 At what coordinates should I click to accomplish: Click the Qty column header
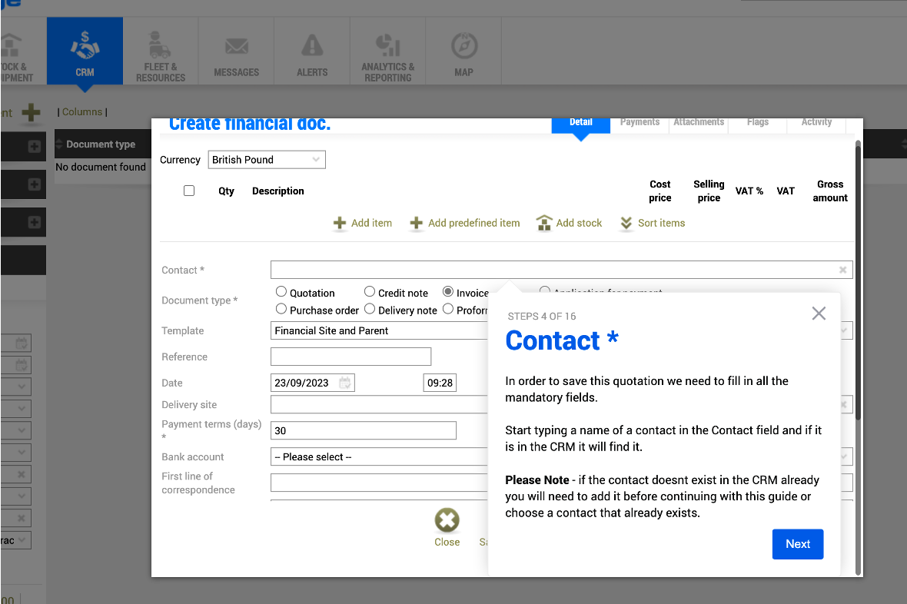(226, 191)
